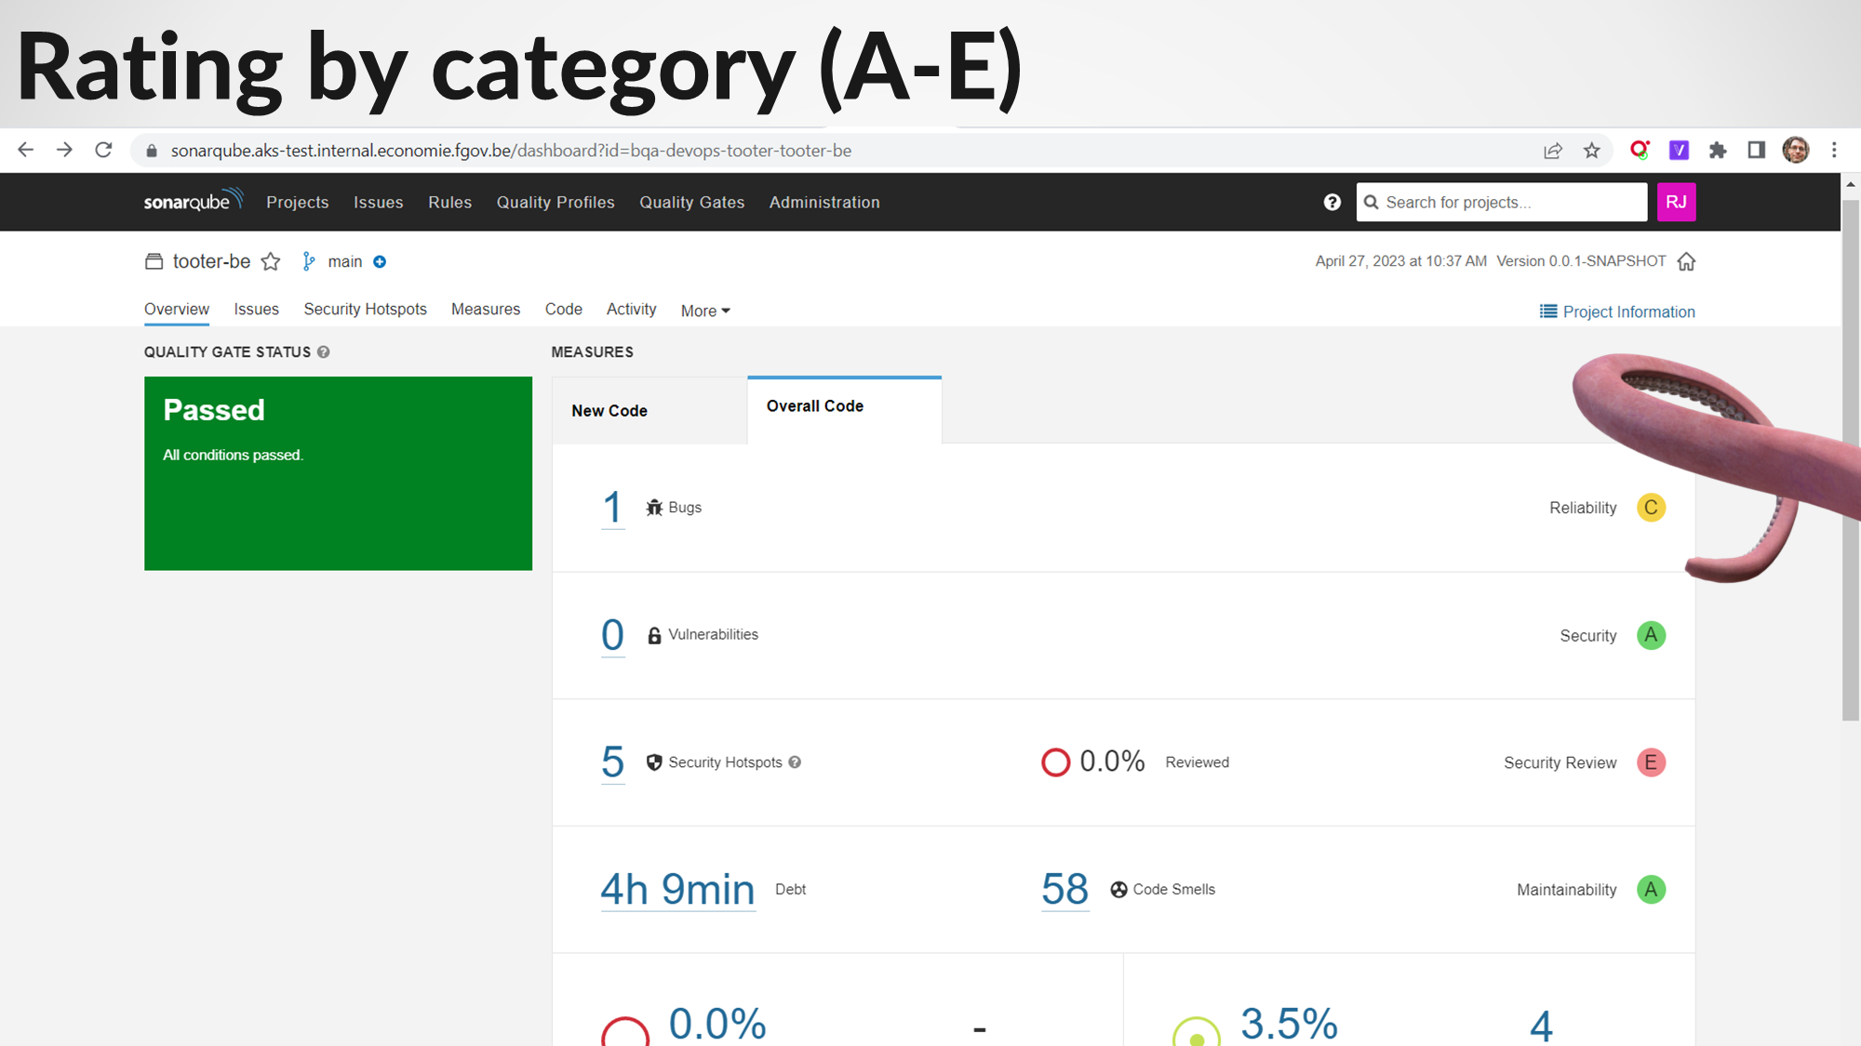Reload the browser page
Image resolution: width=1861 pixels, height=1046 pixels.
pos(103,150)
